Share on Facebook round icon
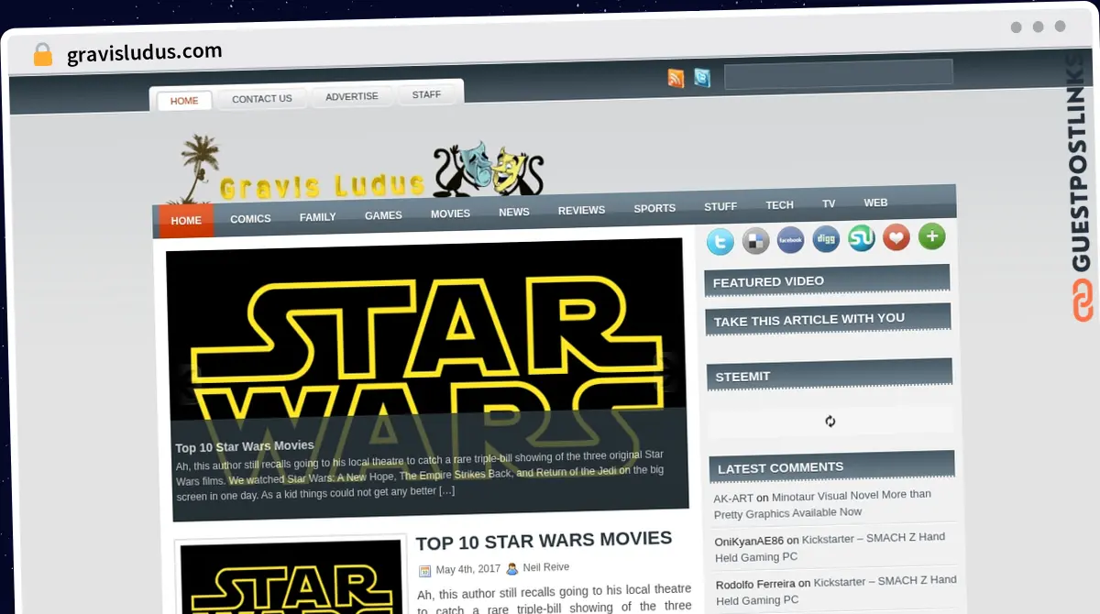The image size is (1100, 614). point(790,240)
